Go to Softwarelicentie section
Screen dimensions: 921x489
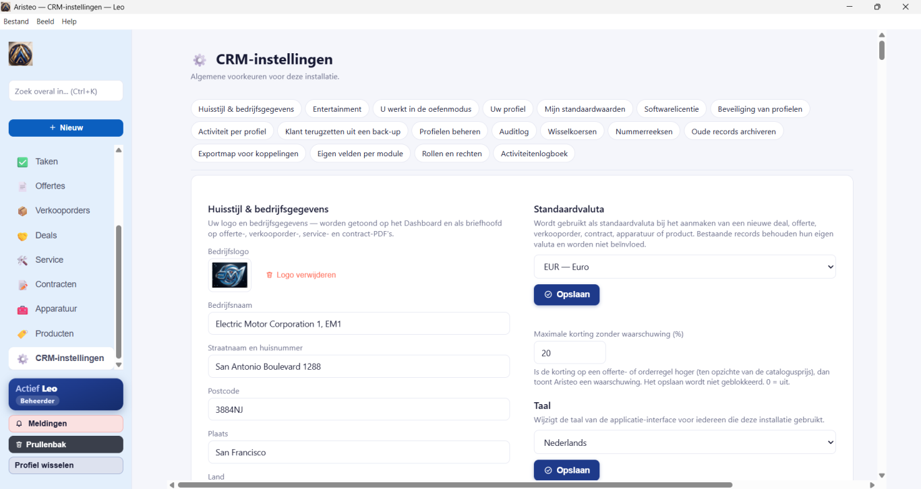click(x=672, y=109)
